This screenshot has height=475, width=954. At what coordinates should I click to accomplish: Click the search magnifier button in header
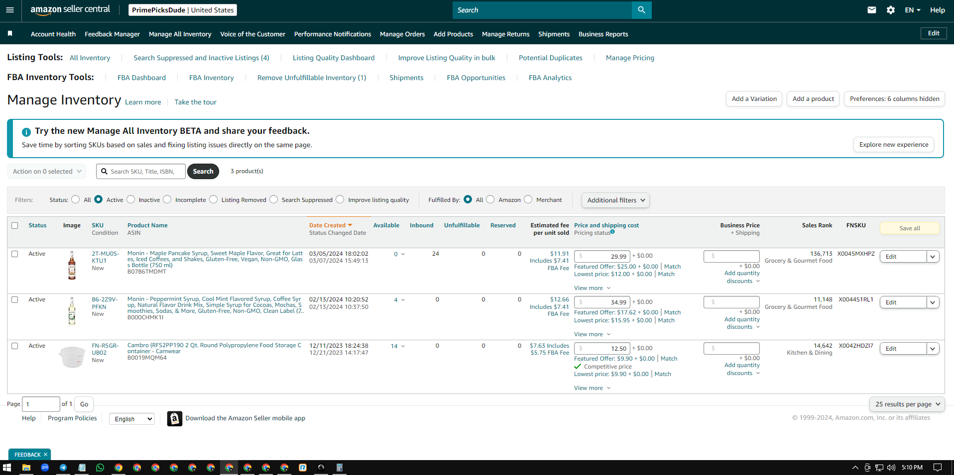pos(641,10)
